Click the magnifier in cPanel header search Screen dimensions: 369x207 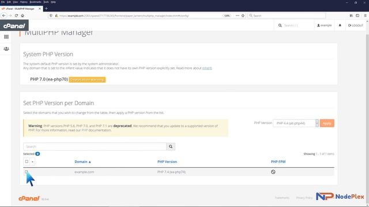click(280, 25)
